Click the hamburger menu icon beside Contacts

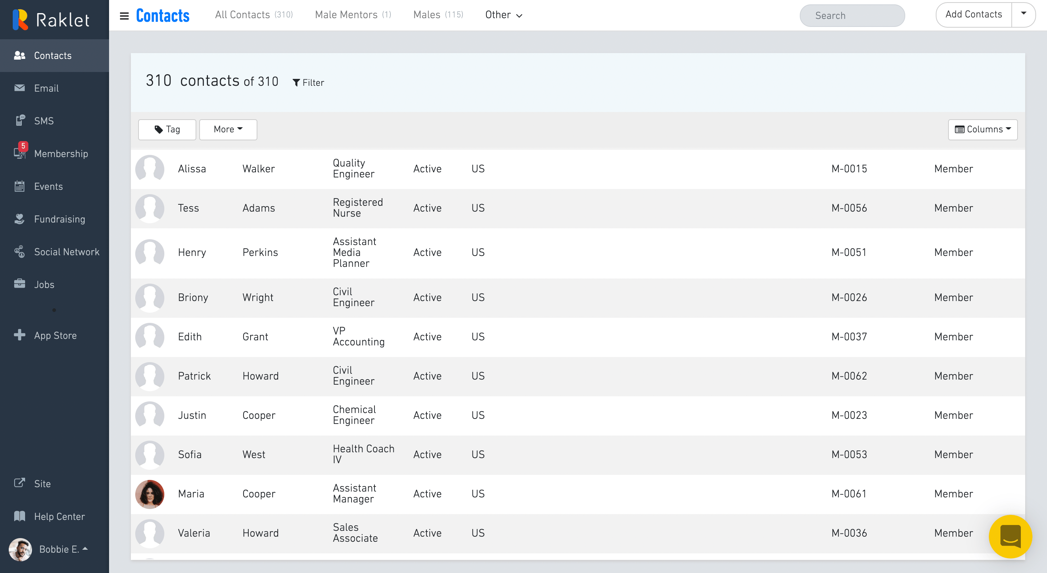[124, 15]
